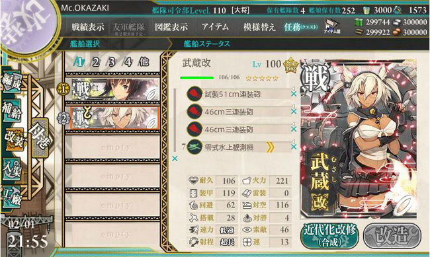Switch to the 他 other ships tab
This screenshot has height=257, width=430.
pyautogui.click(x=144, y=62)
